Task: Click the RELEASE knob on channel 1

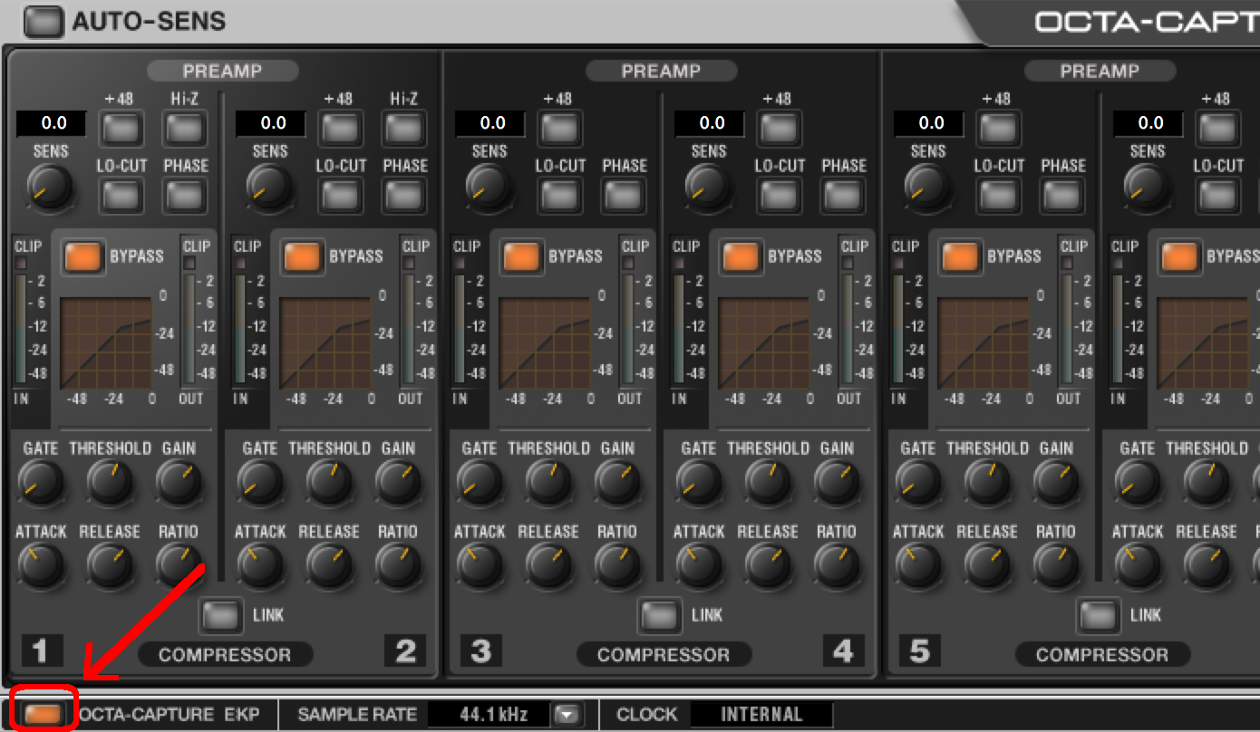Action: click(x=110, y=565)
